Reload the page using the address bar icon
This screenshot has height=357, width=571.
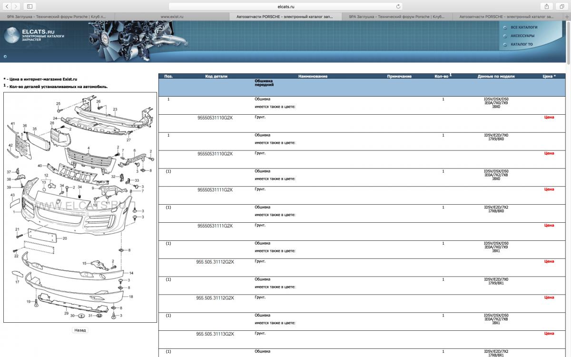tap(398, 6)
